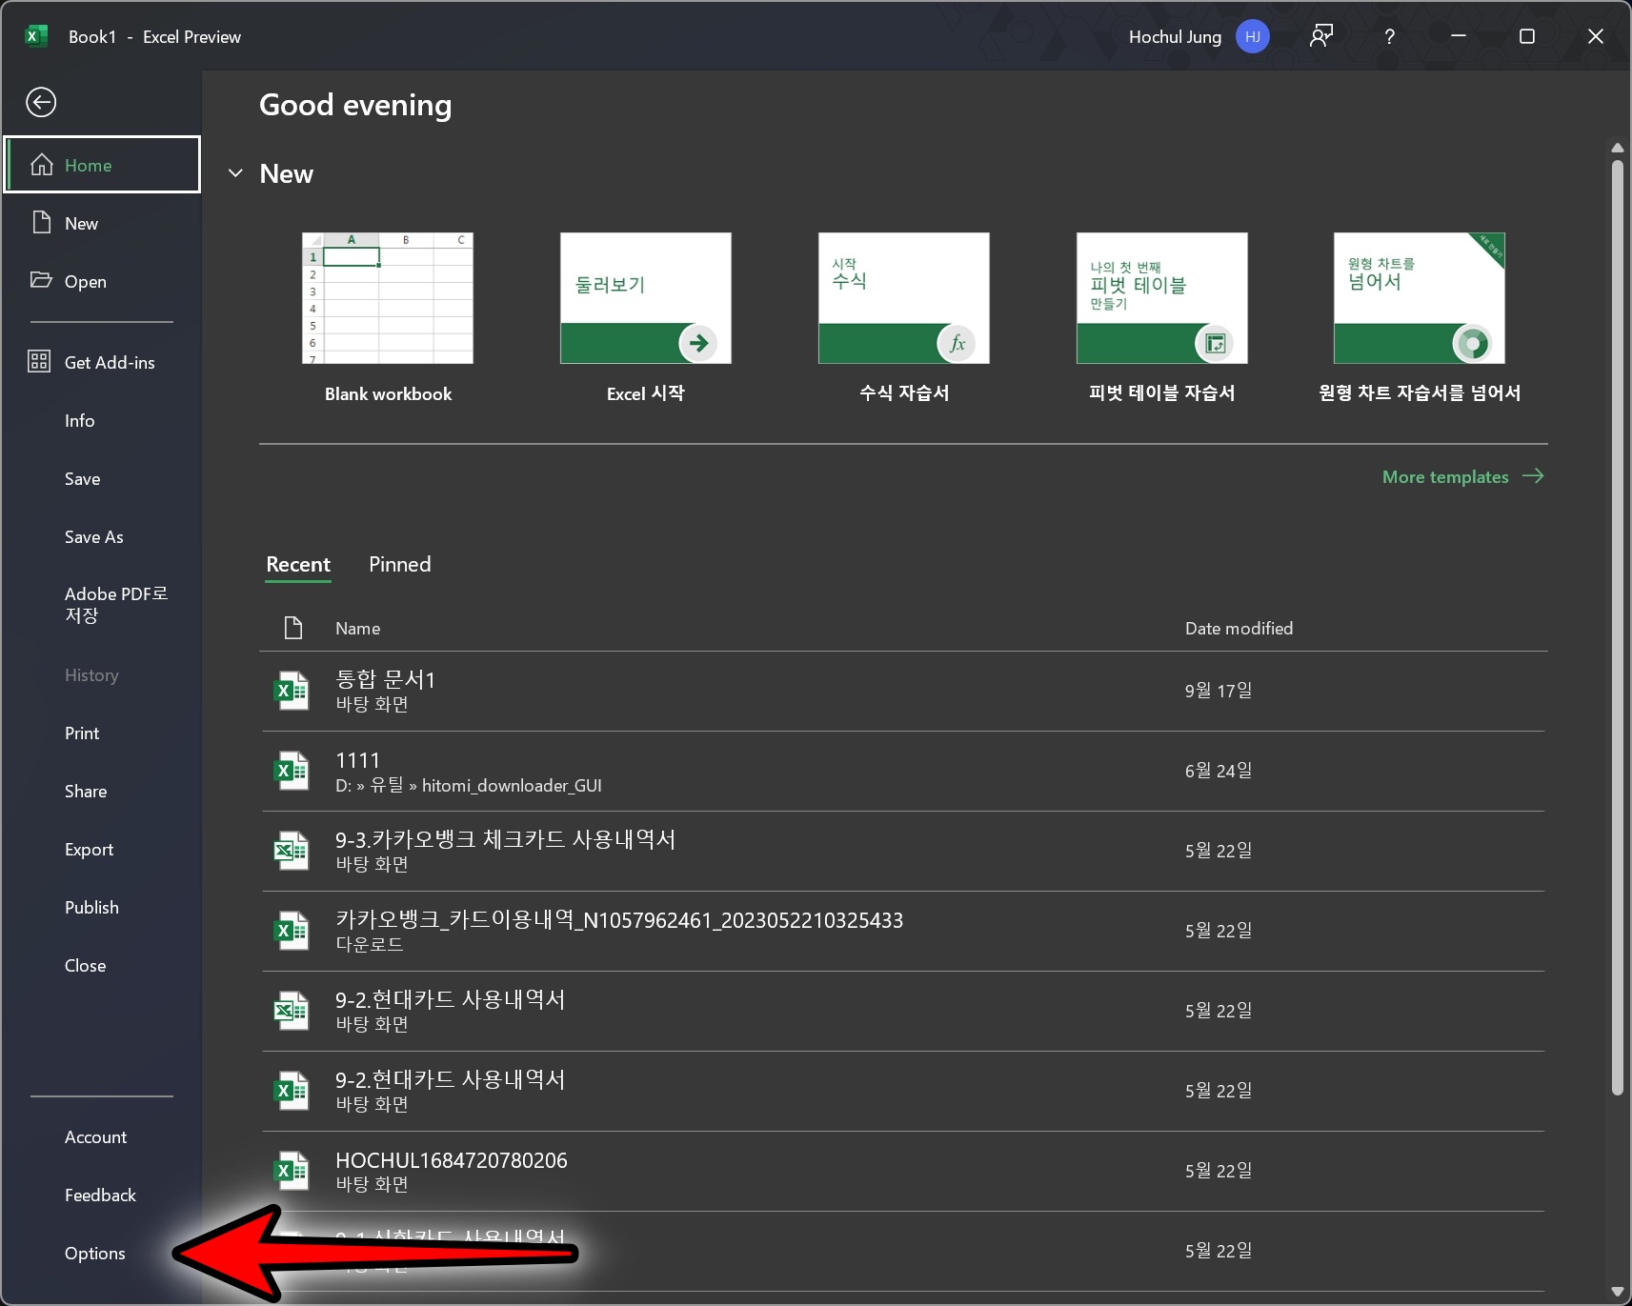Click the file-type column header icon
This screenshot has height=1306, width=1632.
293,628
